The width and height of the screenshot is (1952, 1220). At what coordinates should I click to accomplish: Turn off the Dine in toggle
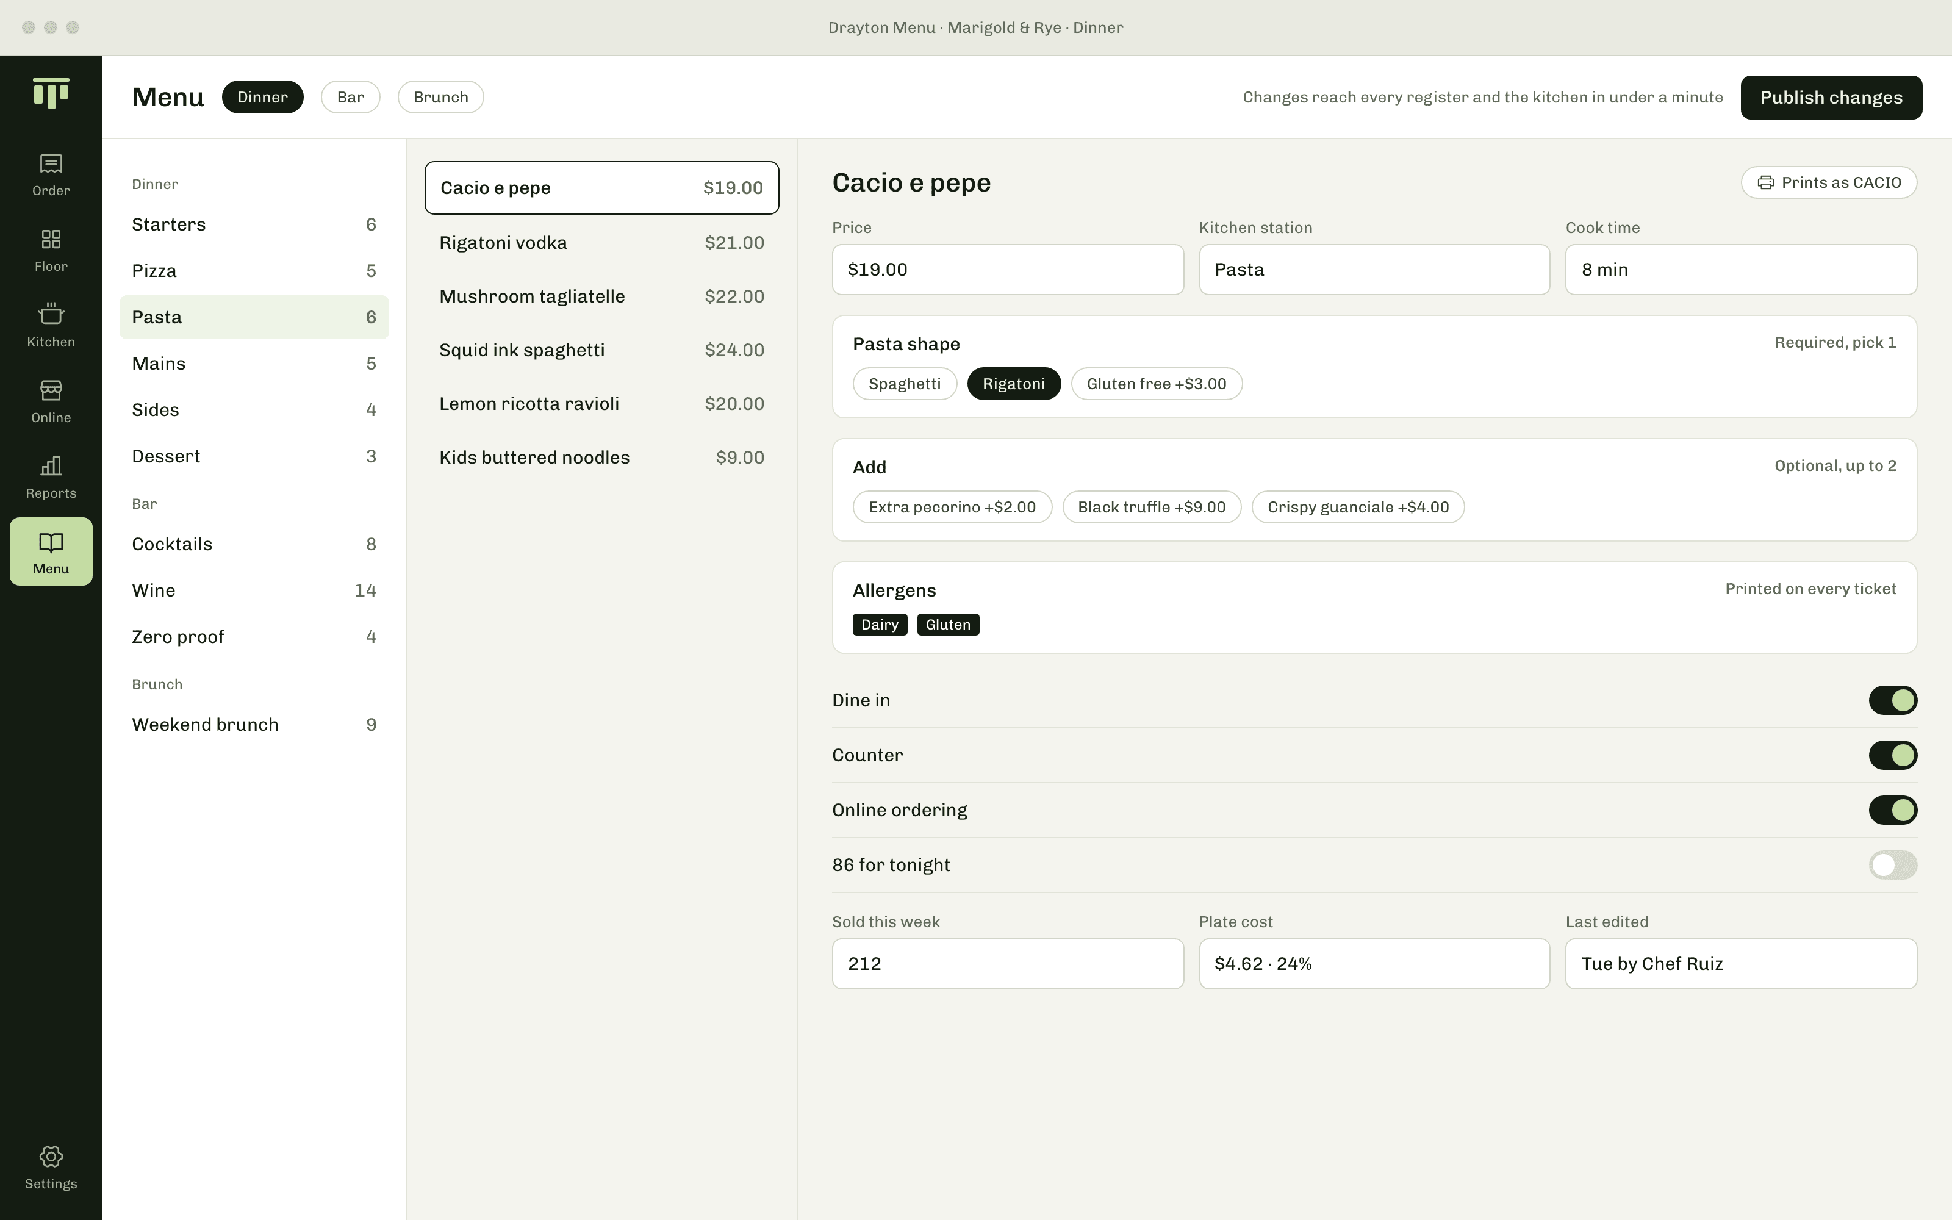(1892, 700)
